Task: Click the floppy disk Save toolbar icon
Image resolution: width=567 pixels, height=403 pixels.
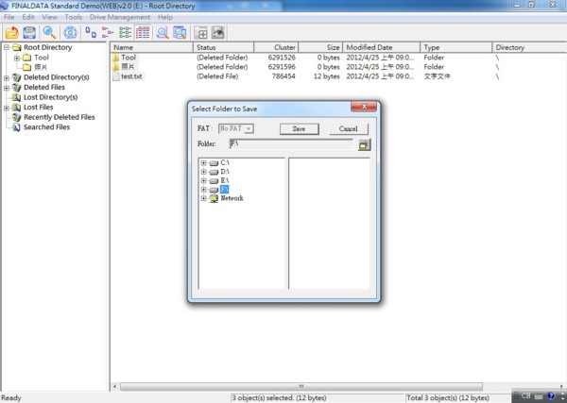Action: coord(29,32)
